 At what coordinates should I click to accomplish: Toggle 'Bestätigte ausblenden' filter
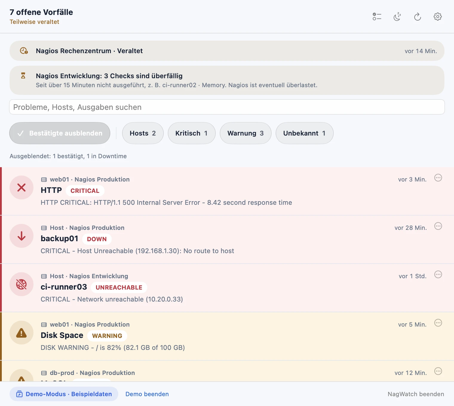click(60, 133)
